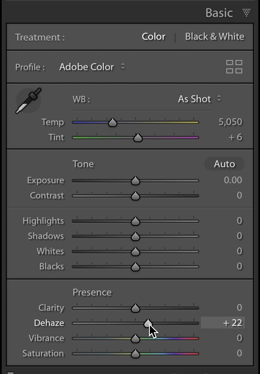Screen dimensions: 260x374
Task: Click the Clarity slider handle
Action: click(x=135, y=308)
